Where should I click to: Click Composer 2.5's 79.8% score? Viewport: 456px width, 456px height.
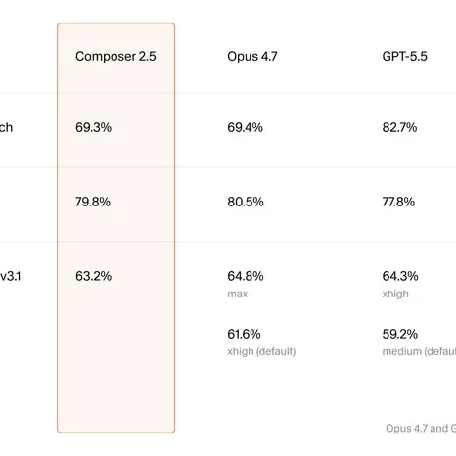point(93,202)
